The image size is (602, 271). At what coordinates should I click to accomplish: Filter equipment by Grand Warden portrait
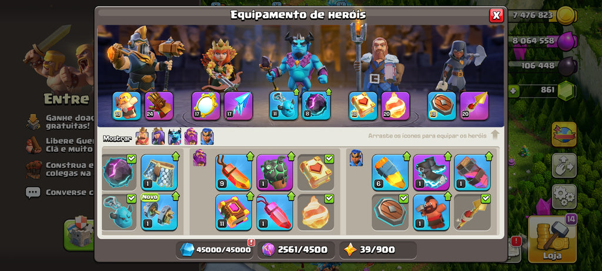pyautogui.click(x=191, y=136)
